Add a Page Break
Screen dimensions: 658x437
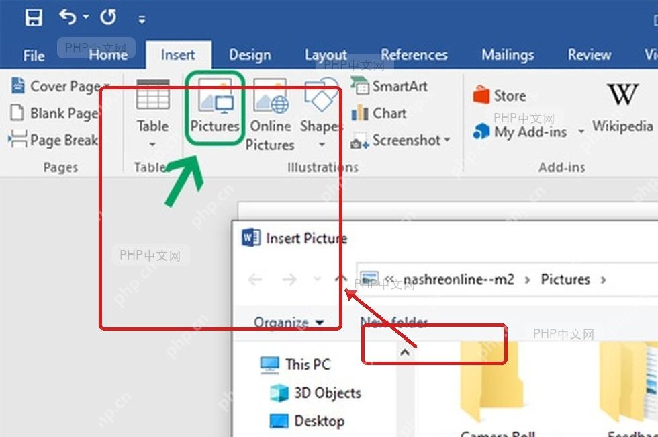53,140
